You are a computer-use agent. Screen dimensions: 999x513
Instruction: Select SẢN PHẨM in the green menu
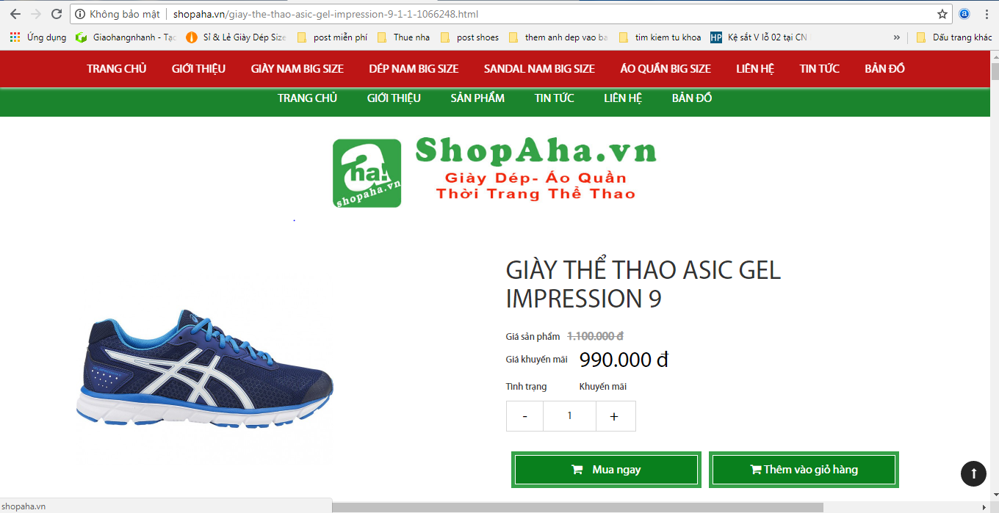(477, 98)
